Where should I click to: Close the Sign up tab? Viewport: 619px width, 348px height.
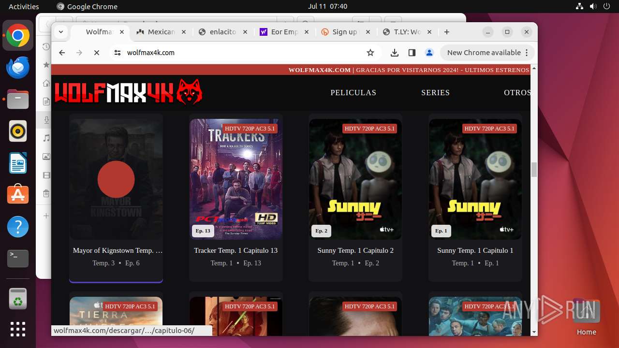point(368,32)
